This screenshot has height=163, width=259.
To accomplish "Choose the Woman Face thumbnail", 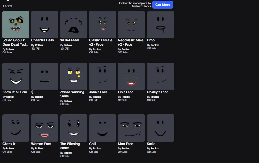I will 45,128.
